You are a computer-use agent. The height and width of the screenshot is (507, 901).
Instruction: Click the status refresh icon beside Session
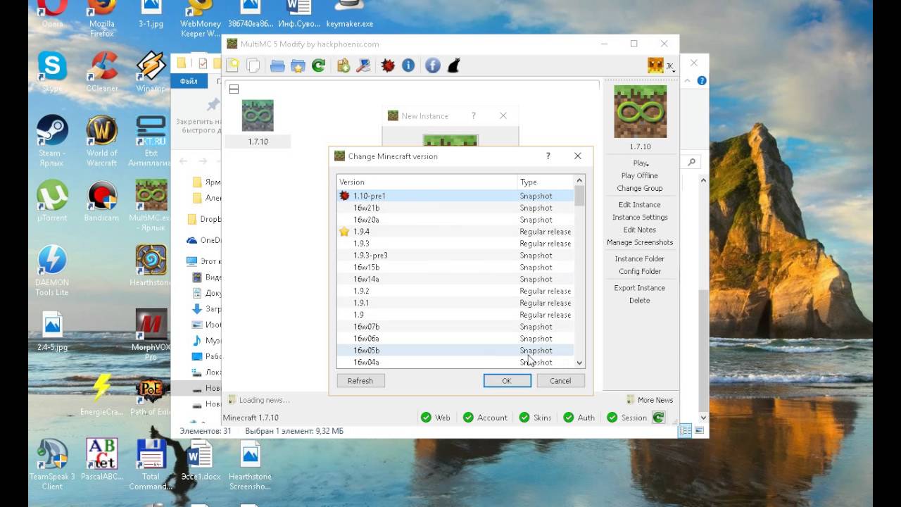click(x=658, y=418)
